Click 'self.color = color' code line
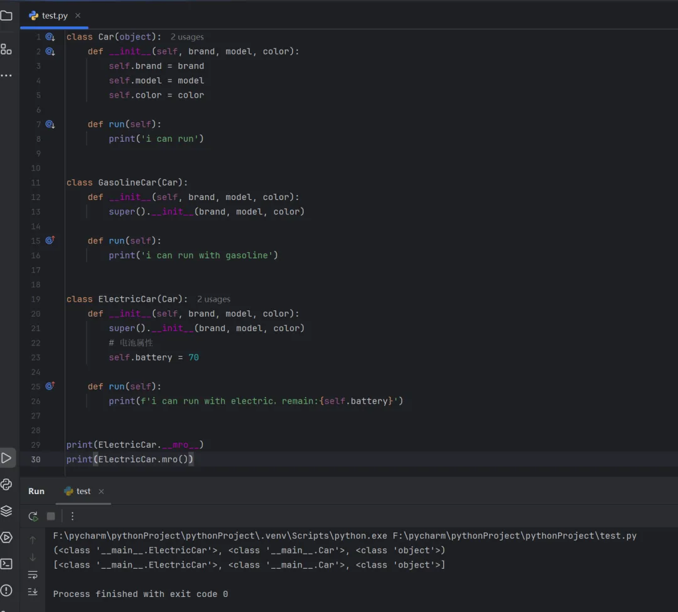The height and width of the screenshot is (612, 678). click(156, 95)
